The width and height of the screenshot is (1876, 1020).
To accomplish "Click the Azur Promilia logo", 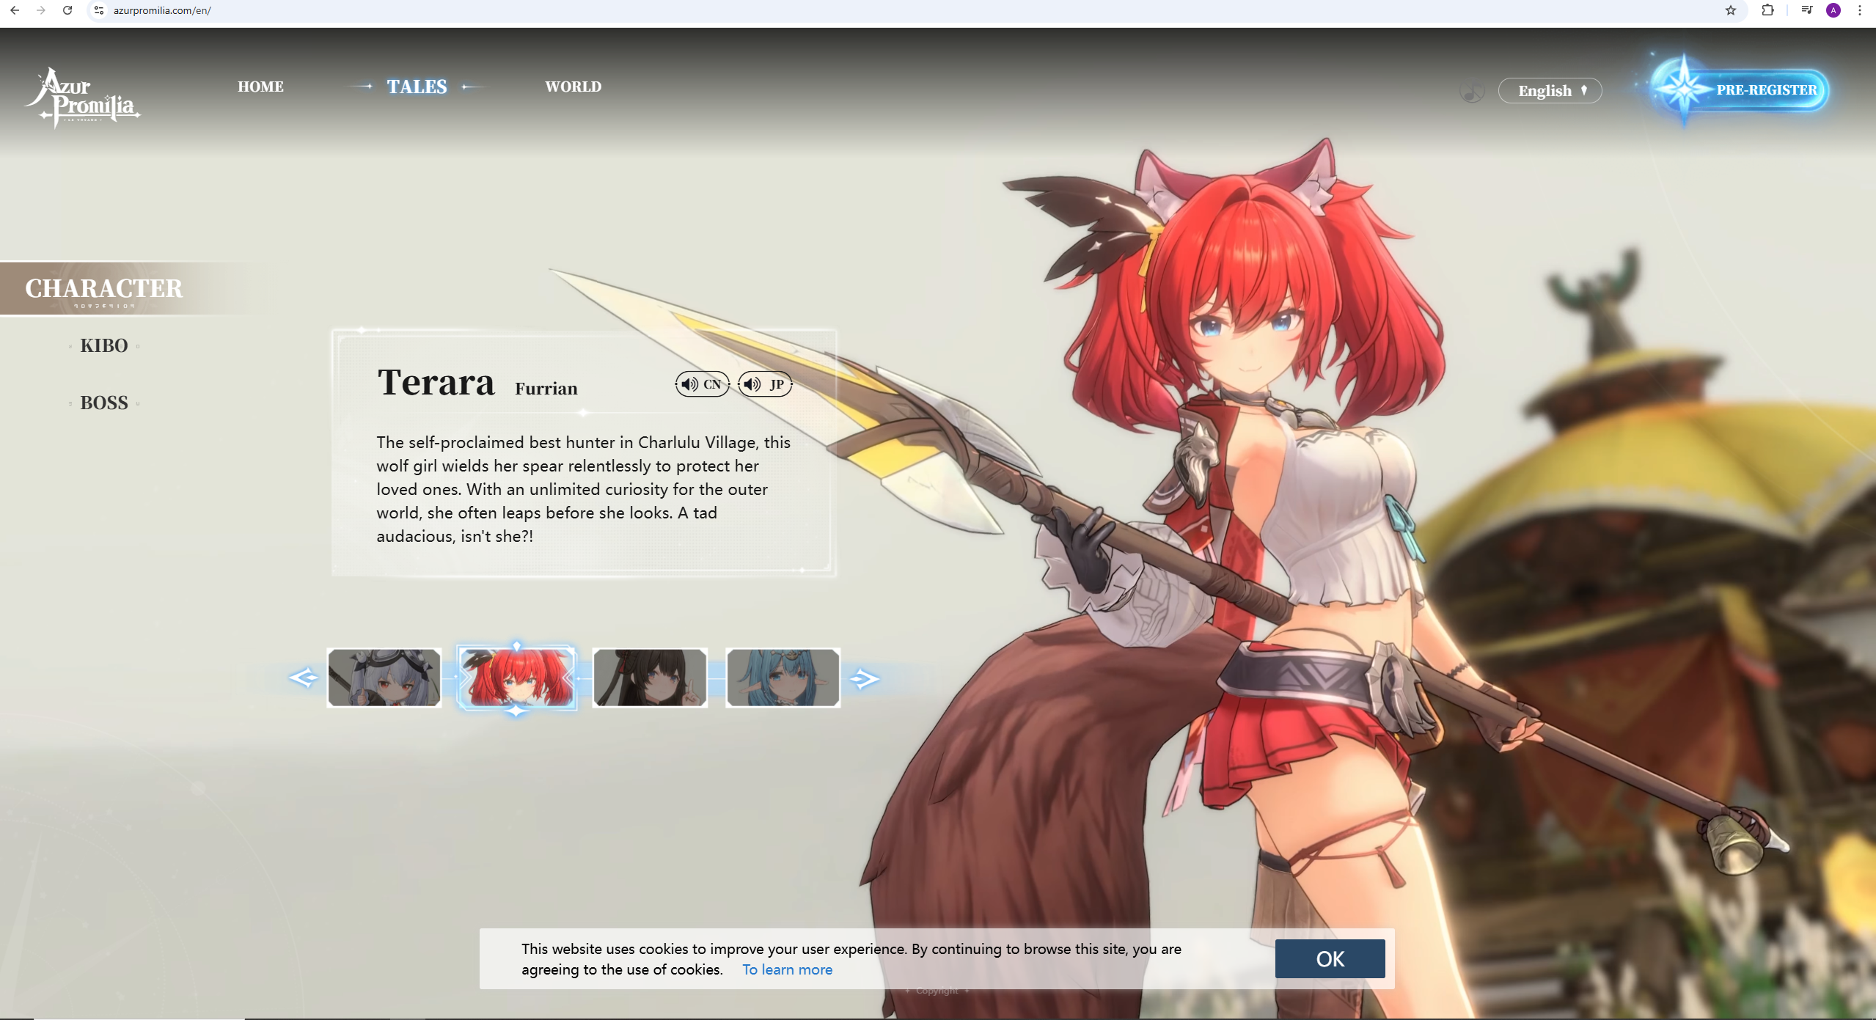I will [82, 98].
